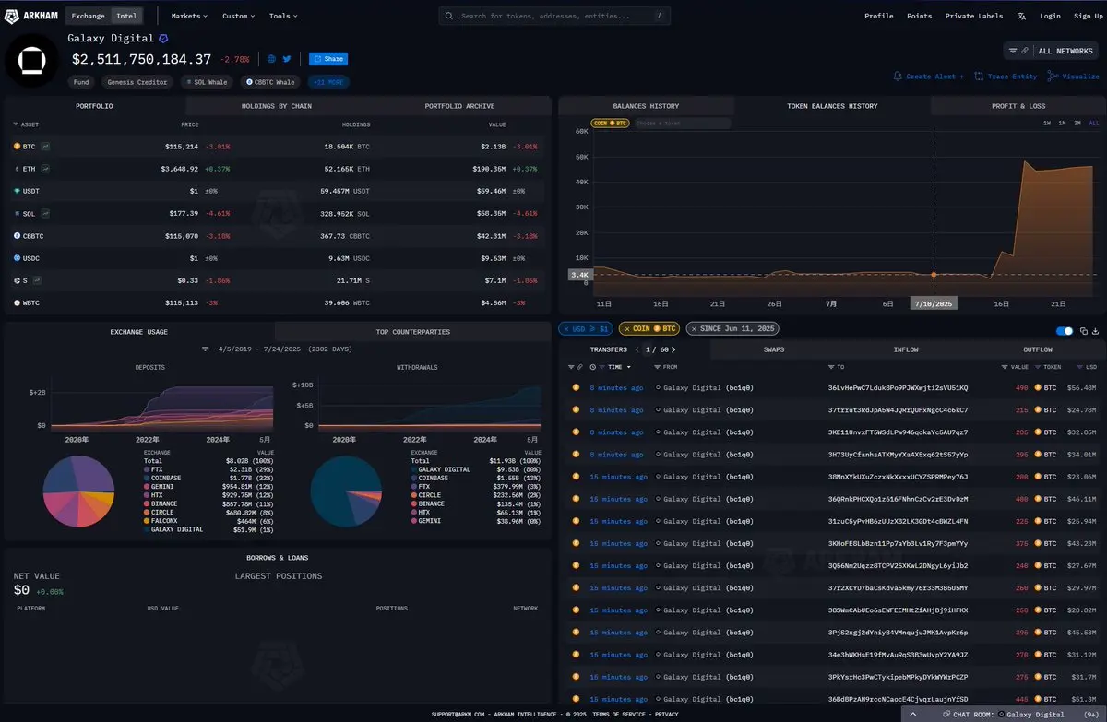Screen dimensions: 1107x722
Task: Switch to PORTFOLIO ARCHIVE tab
Action: [459, 106]
